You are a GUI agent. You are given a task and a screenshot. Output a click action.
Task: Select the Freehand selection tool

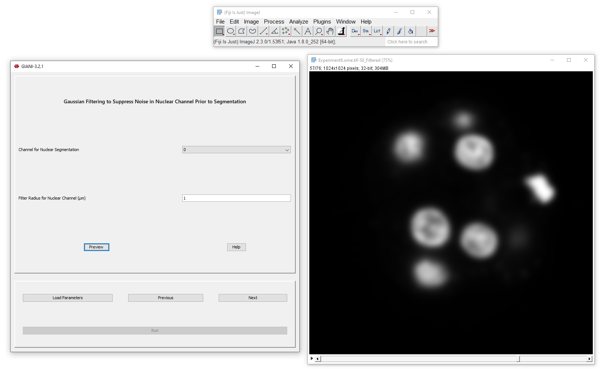(x=253, y=31)
